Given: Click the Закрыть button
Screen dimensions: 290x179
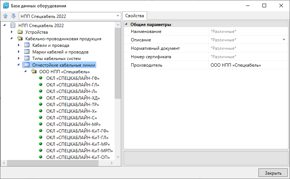Looking at the screenshot, I should pos(273,173).
